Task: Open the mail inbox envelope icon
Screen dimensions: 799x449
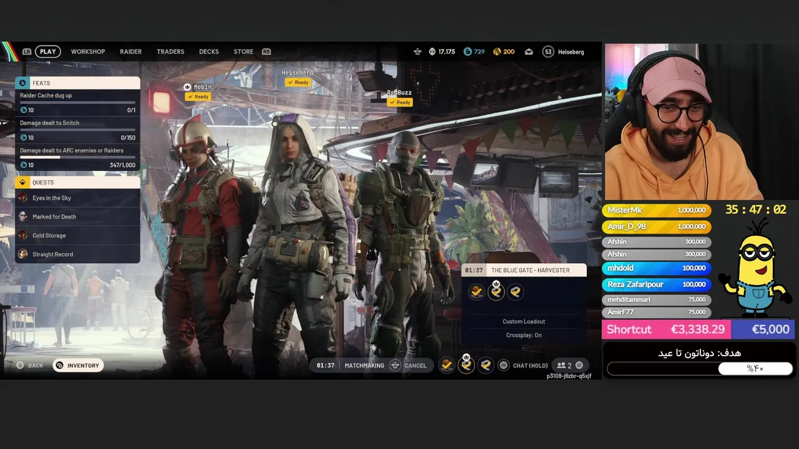Action: (529, 52)
